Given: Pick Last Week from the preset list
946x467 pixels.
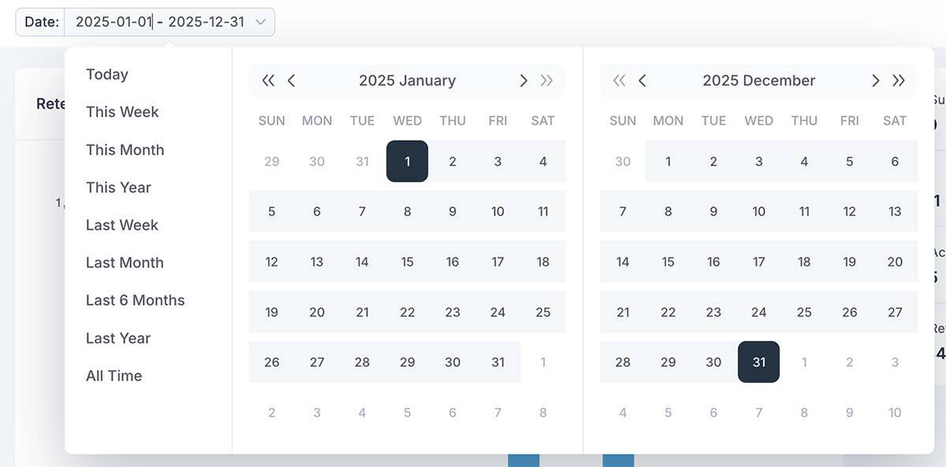Looking at the screenshot, I should click(x=121, y=224).
